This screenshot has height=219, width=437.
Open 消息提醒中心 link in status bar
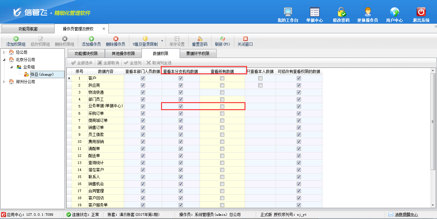tap(406, 215)
